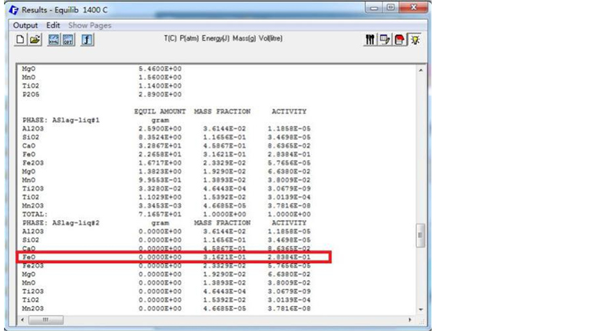Image resolution: width=616 pixels, height=331 pixels.
Task: Click the toolbar icon right of fork-and-knife
Action: (x=385, y=40)
